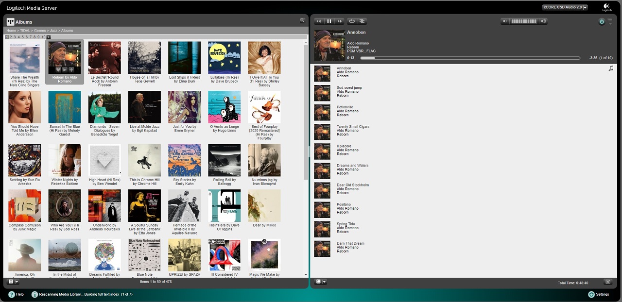Image resolution: width=622 pixels, height=302 pixels.
Task: Skip back to the previous track
Action: point(319,21)
